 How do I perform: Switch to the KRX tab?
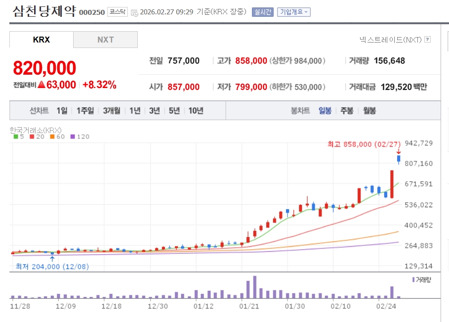(41, 40)
